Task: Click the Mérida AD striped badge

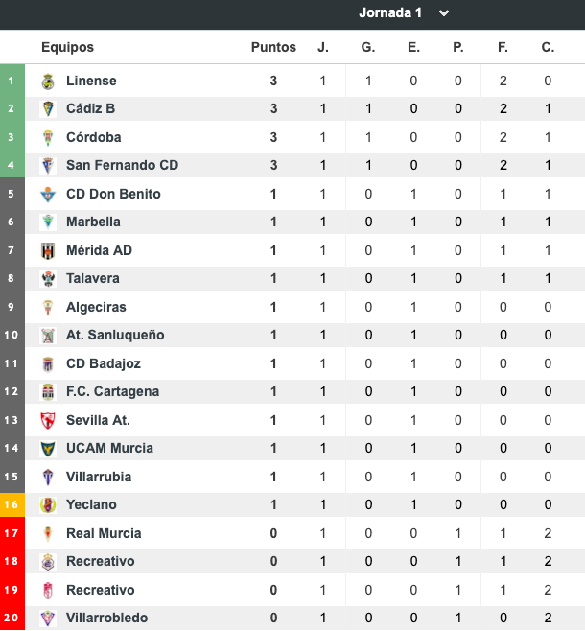Action: pos(48,251)
